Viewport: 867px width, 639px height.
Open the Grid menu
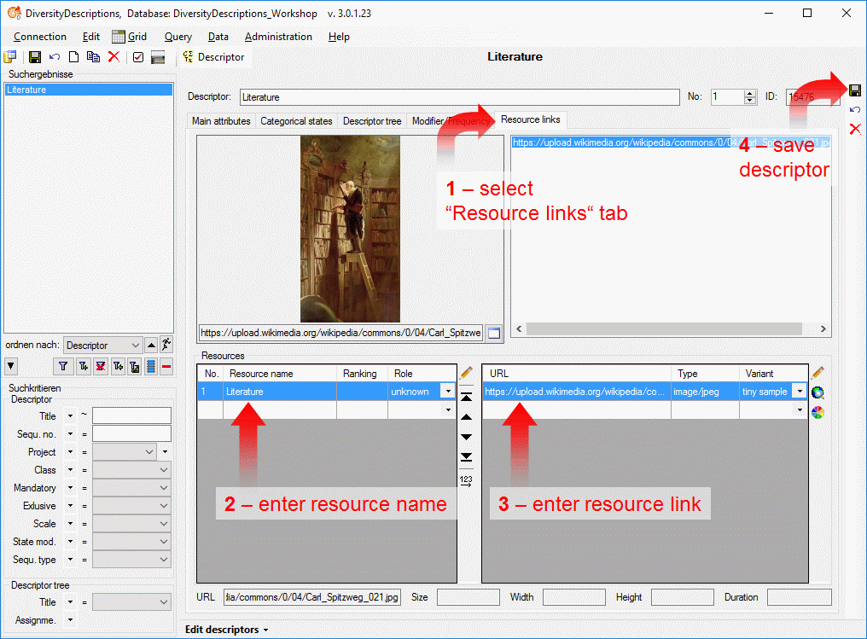(x=130, y=37)
